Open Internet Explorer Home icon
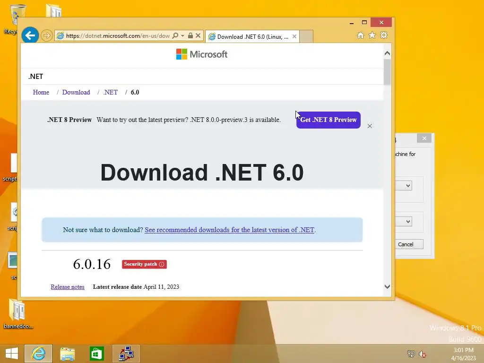484x363 pixels. click(x=361, y=35)
